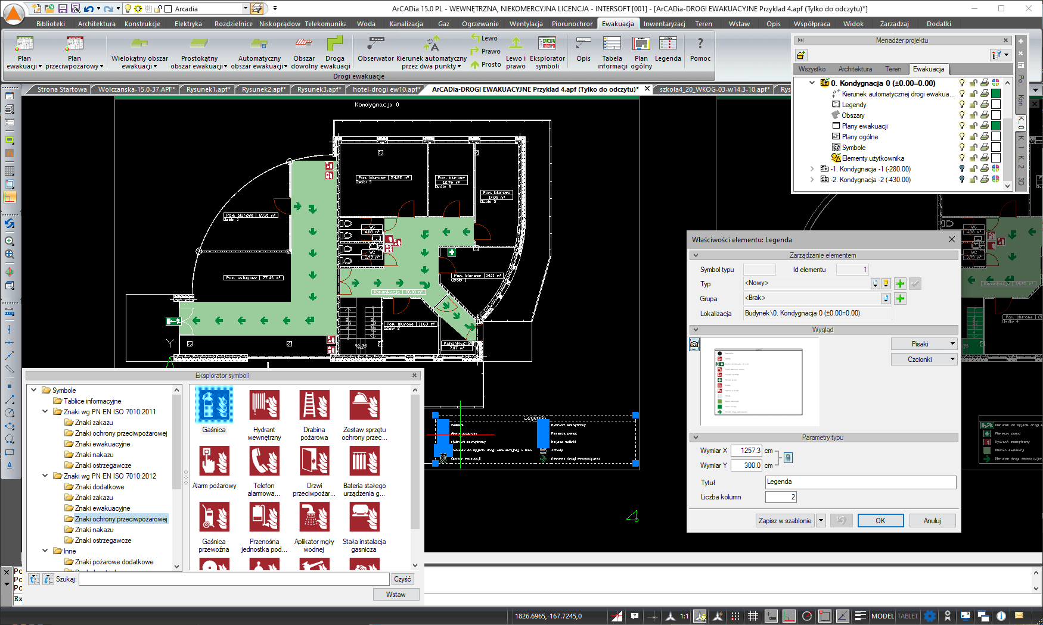Open Eksplorator symboli from the ribbon
This screenshot has width=1043, height=625.
point(547,52)
